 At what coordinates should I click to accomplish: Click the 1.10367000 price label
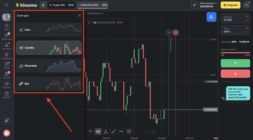point(211,110)
